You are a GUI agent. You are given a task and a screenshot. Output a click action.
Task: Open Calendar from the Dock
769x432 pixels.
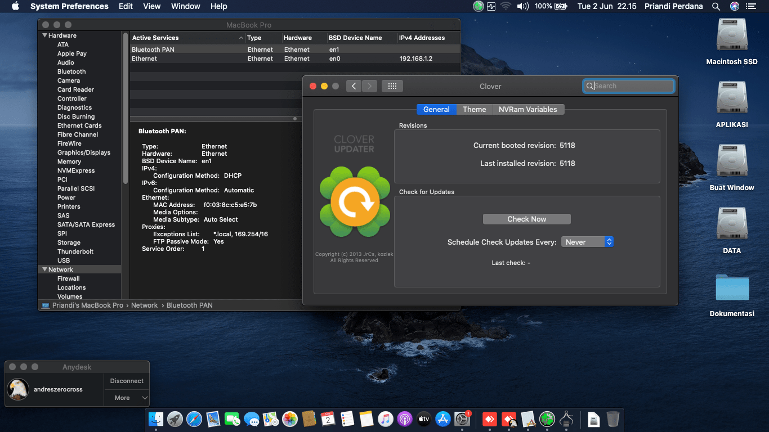point(328,418)
